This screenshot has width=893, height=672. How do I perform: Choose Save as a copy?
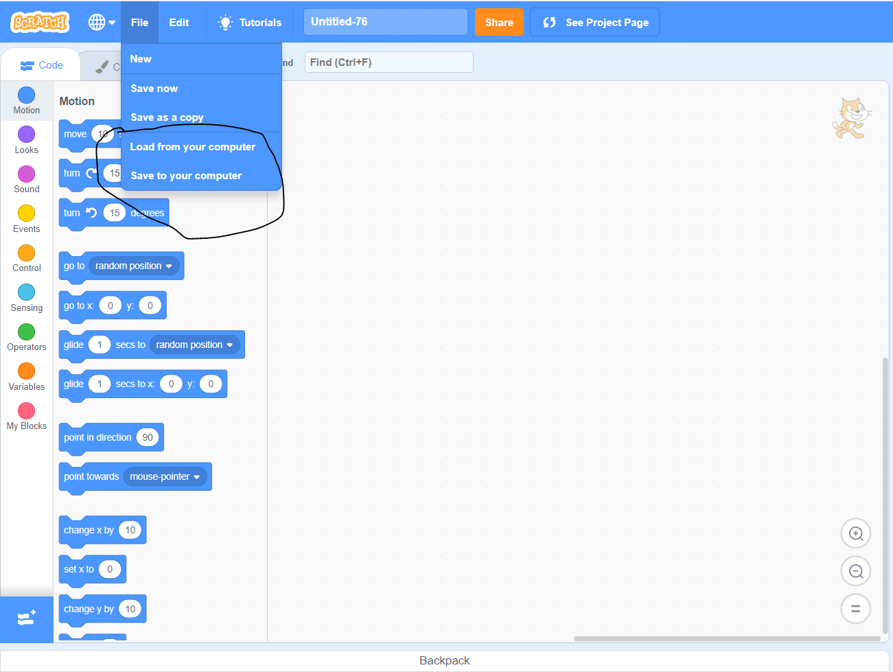coord(201,117)
